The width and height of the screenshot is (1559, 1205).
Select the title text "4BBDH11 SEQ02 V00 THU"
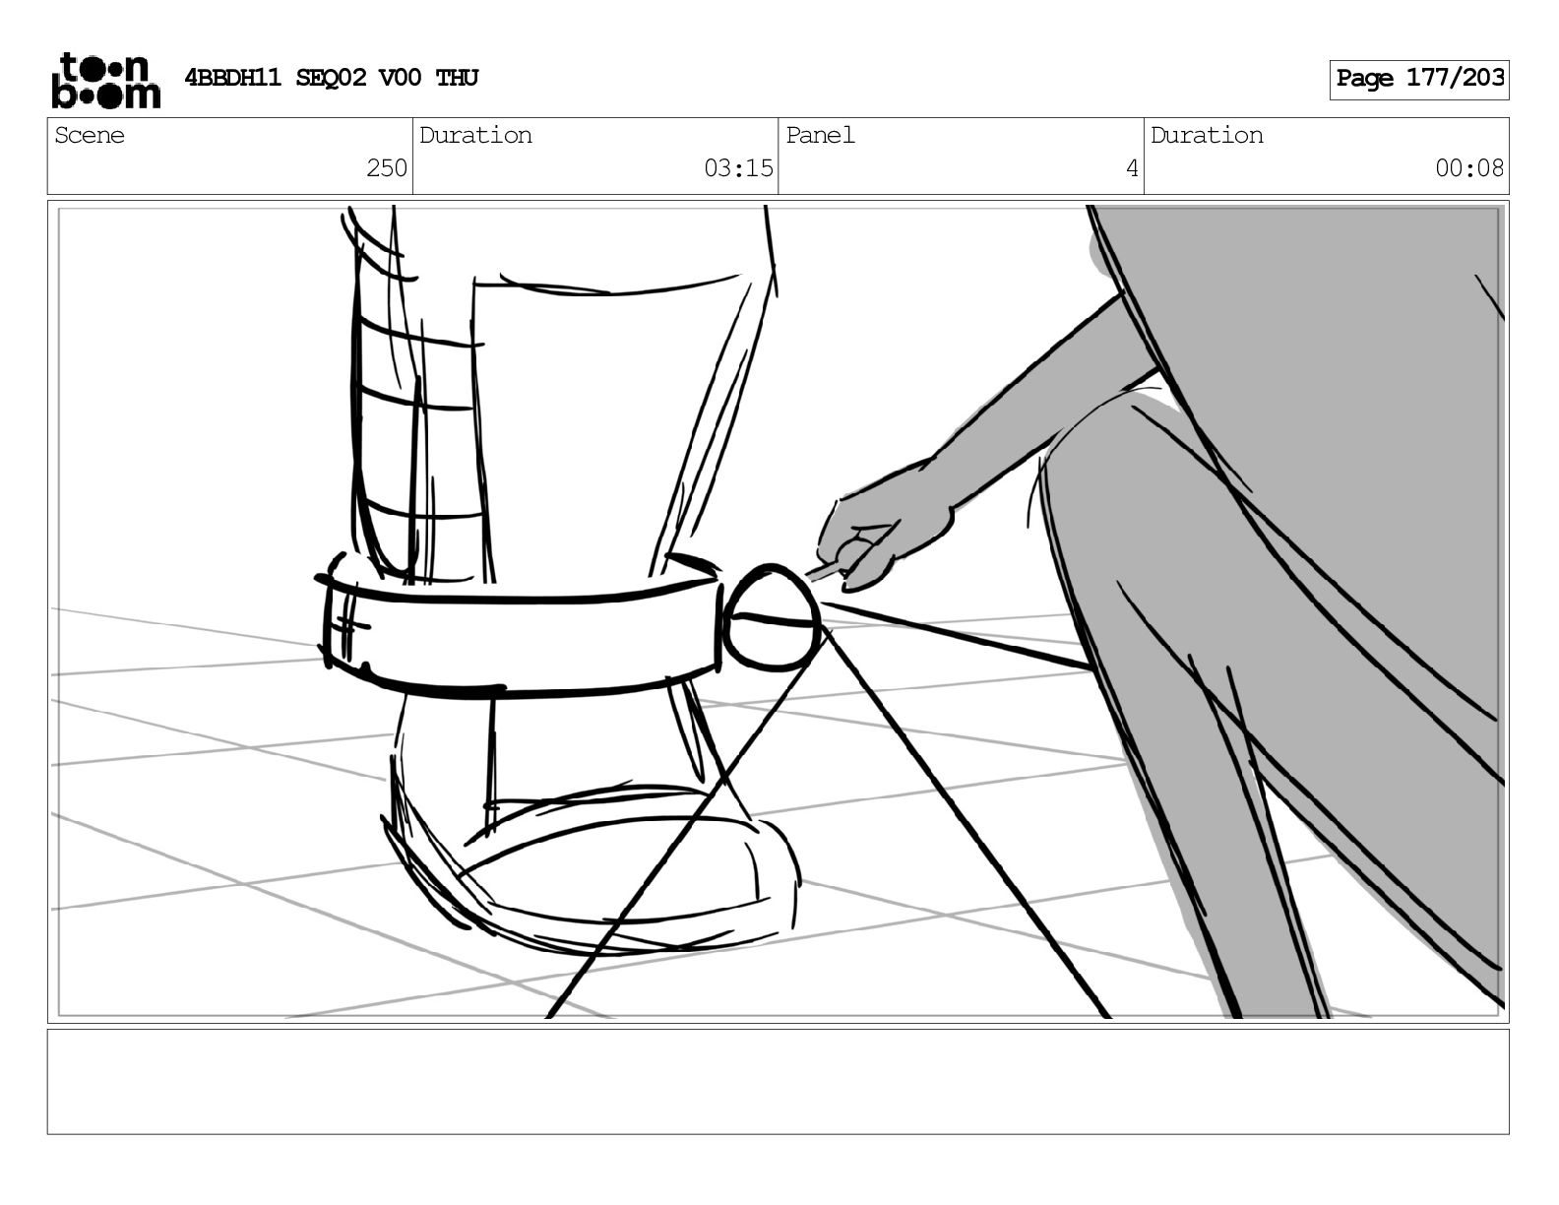click(x=332, y=78)
